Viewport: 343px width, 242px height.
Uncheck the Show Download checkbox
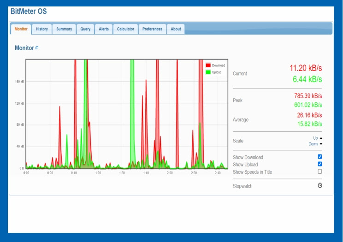[x=320, y=157]
